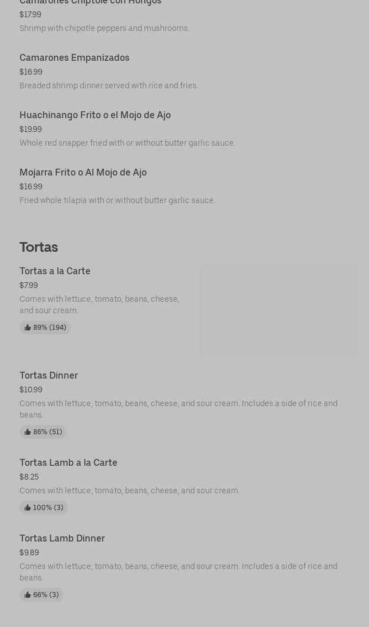Click thumbs-up icon on Tortas a la Carte rating
This screenshot has height=627, width=369.
(28, 328)
